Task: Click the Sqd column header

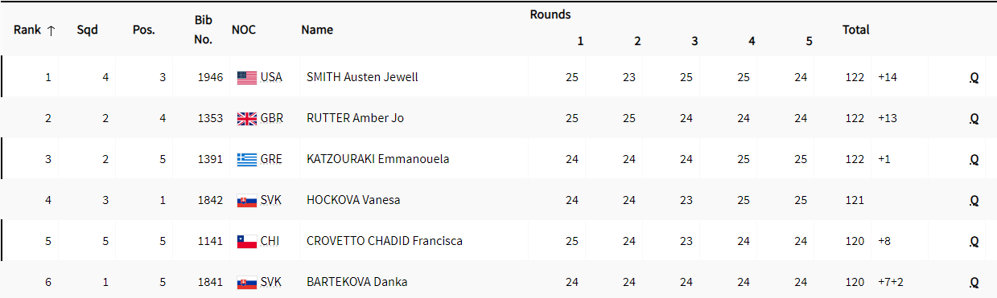Action: tap(87, 30)
